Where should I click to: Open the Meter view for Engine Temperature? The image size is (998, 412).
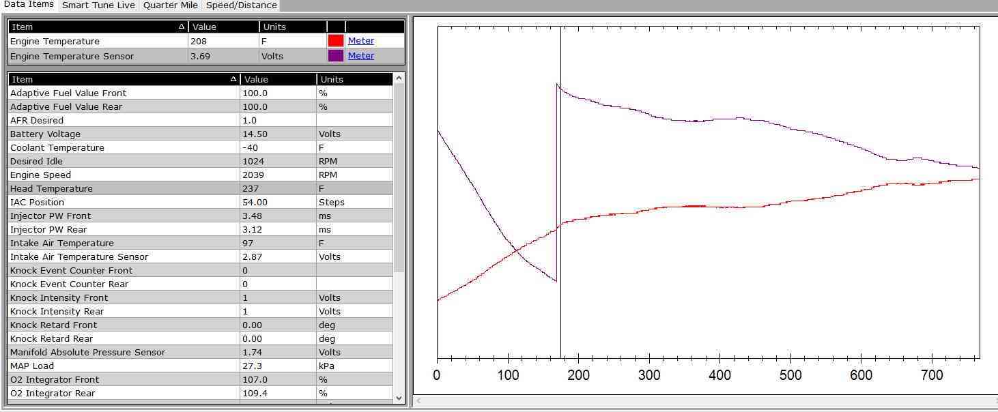click(360, 40)
